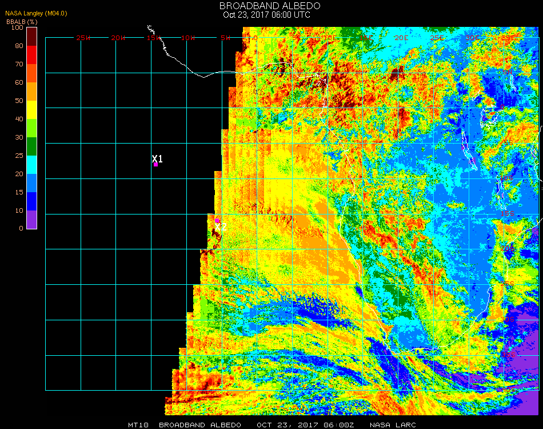
Task: Click the '10W' longitude label
Action: (x=188, y=38)
